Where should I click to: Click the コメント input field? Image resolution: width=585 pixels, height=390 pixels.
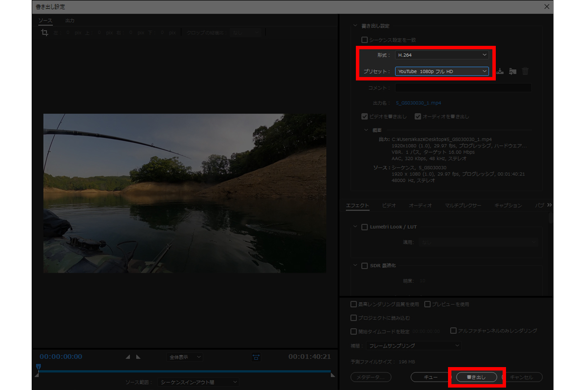point(463,88)
